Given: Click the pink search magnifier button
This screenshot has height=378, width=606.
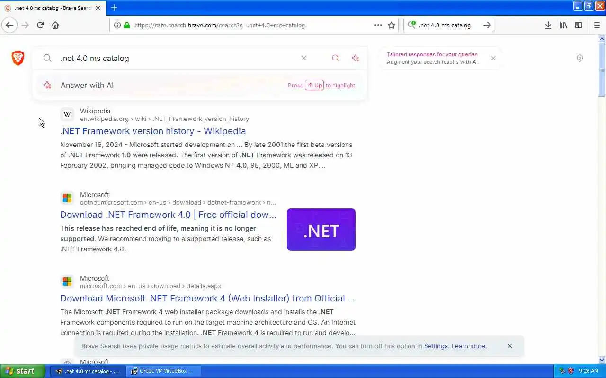Looking at the screenshot, I should click(335, 58).
